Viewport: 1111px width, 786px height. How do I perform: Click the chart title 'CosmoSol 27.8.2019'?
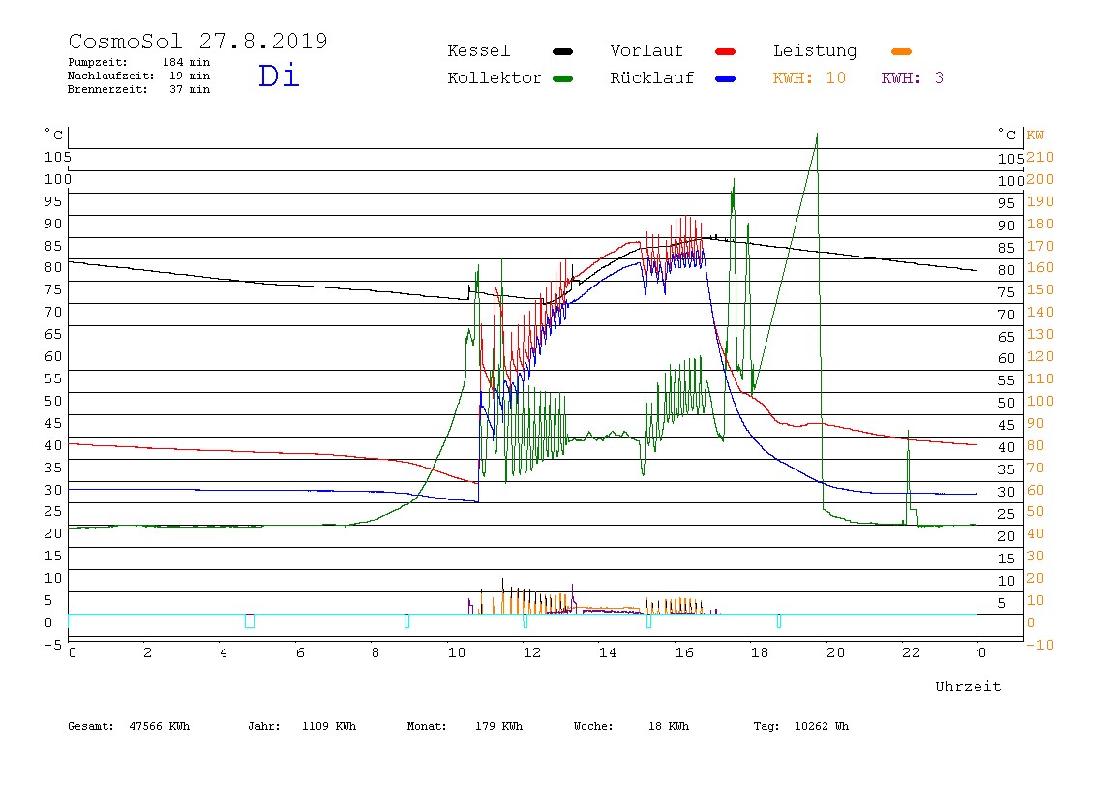point(197,41)
